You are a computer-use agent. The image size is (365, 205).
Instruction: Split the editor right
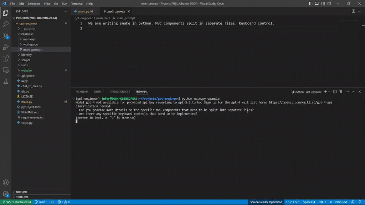(x=353, y=11)
